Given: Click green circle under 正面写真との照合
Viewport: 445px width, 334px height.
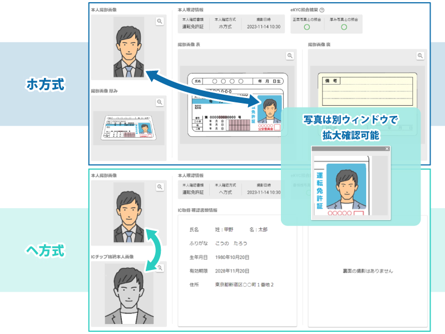Looking at the screenshot, I should [306, 27].
